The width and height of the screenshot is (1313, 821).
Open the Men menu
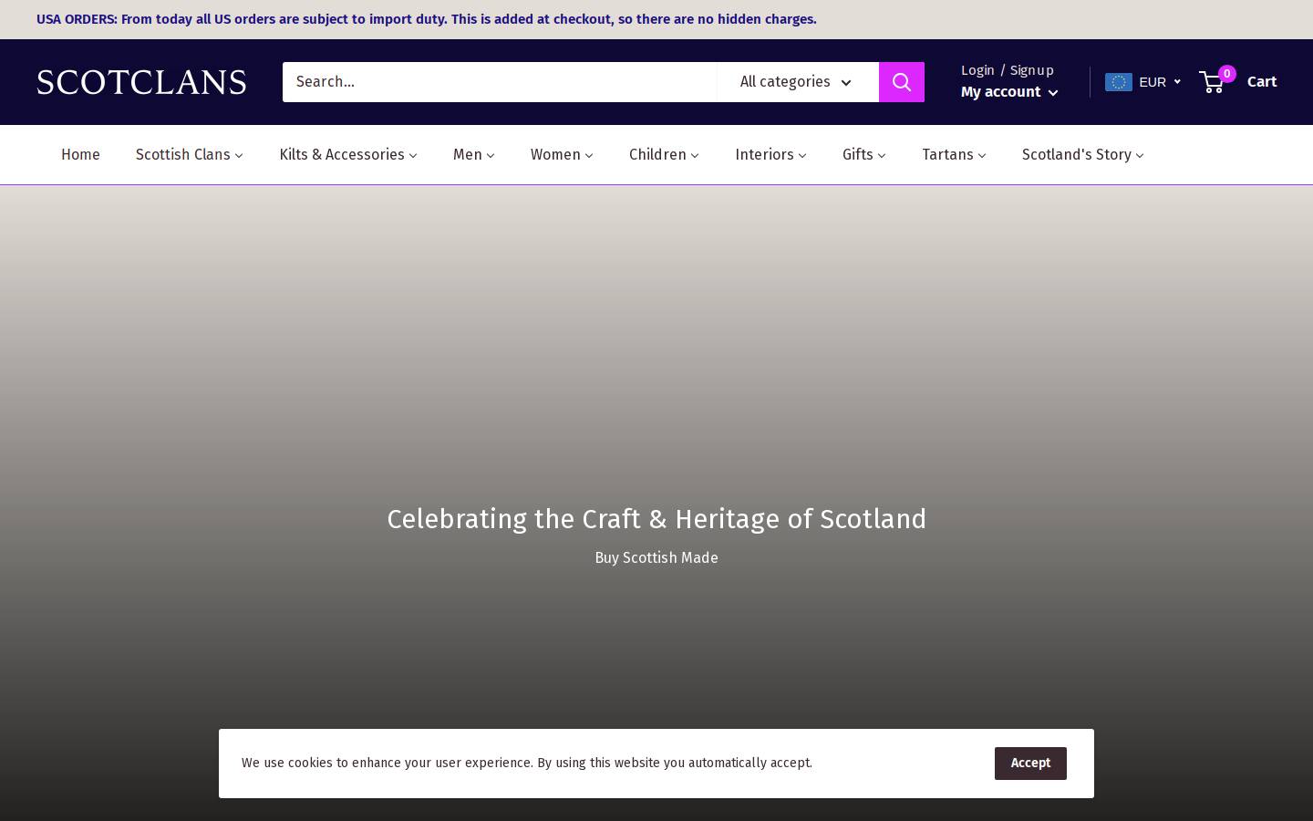[x=474, y=155]
